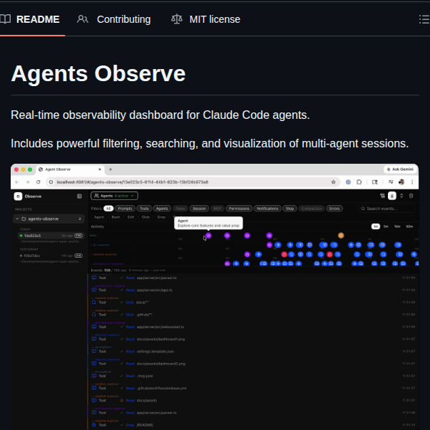Click the Read docs/assets/dashboard1.png event row

tap(253, 339)
